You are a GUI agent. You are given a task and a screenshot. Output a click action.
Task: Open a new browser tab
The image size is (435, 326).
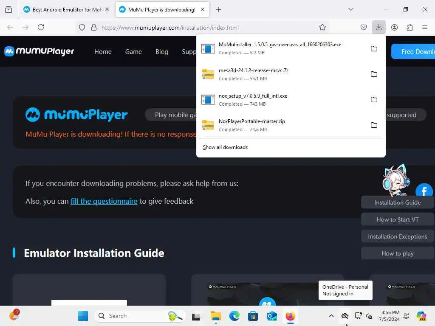219,10
